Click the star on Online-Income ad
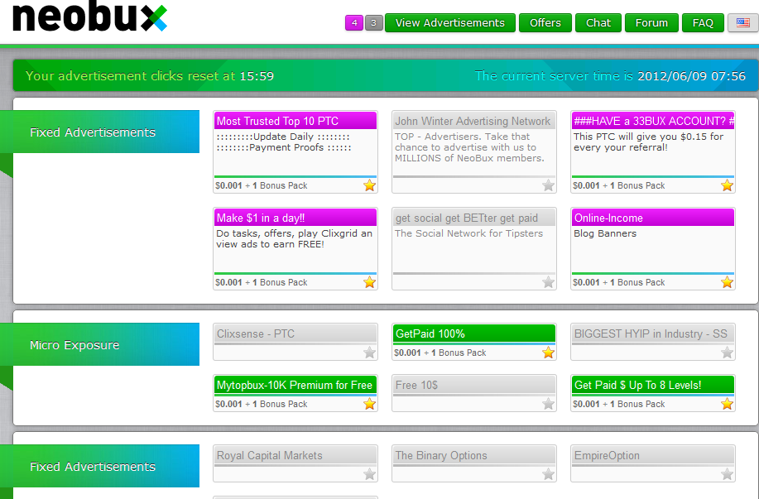The image size is (759, 499). (727, 282)
